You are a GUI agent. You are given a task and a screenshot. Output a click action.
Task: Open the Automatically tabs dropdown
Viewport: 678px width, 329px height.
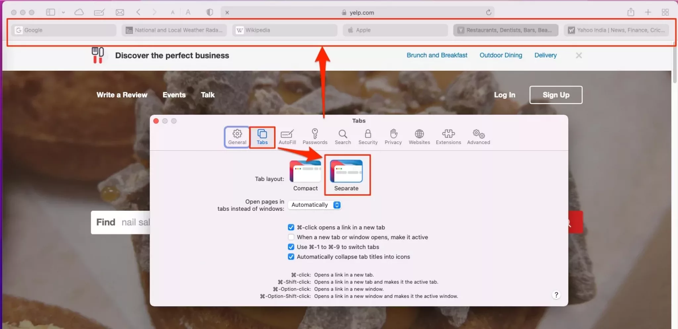click(x=314, y=205)
